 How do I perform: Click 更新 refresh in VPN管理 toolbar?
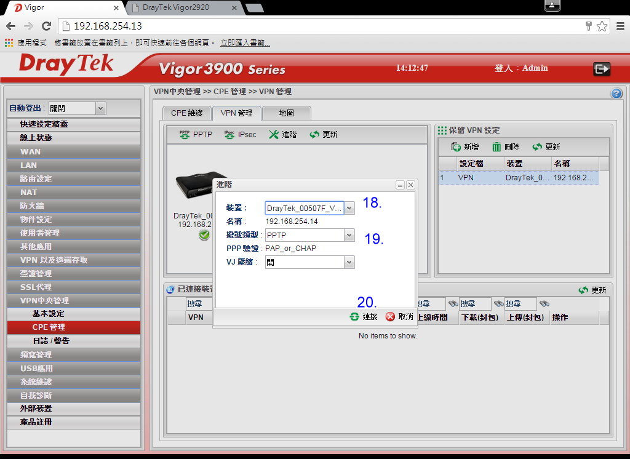(324, 135)
